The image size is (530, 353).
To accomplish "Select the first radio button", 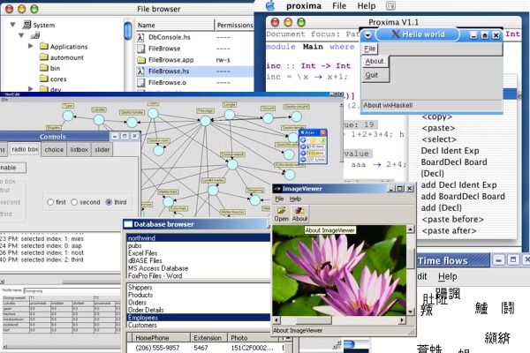I will 50,202.
